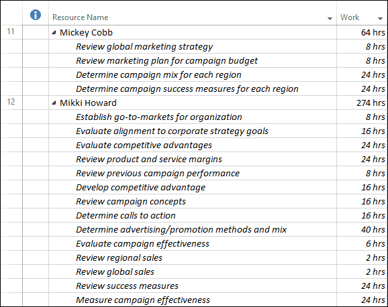The width and height of the screenshot is (388, 307).
Task: Select the Evaluate competitive advantages assignment
Action: [144, 145]
